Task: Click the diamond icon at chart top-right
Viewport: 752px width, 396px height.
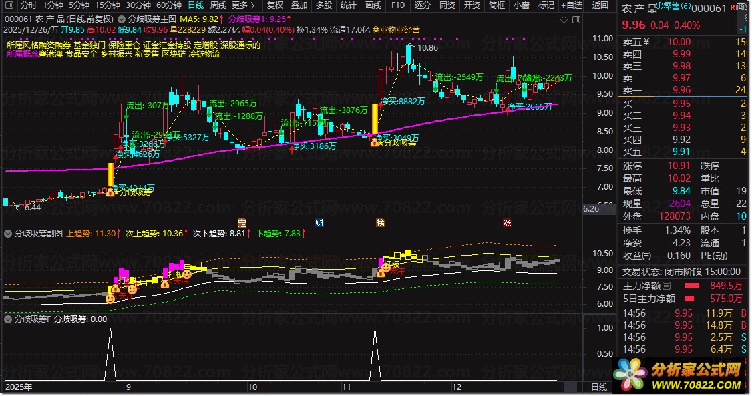Action: [564, 20]
